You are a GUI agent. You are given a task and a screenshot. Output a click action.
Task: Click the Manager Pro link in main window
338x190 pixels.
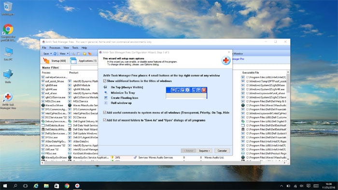(x=238, y=59)
